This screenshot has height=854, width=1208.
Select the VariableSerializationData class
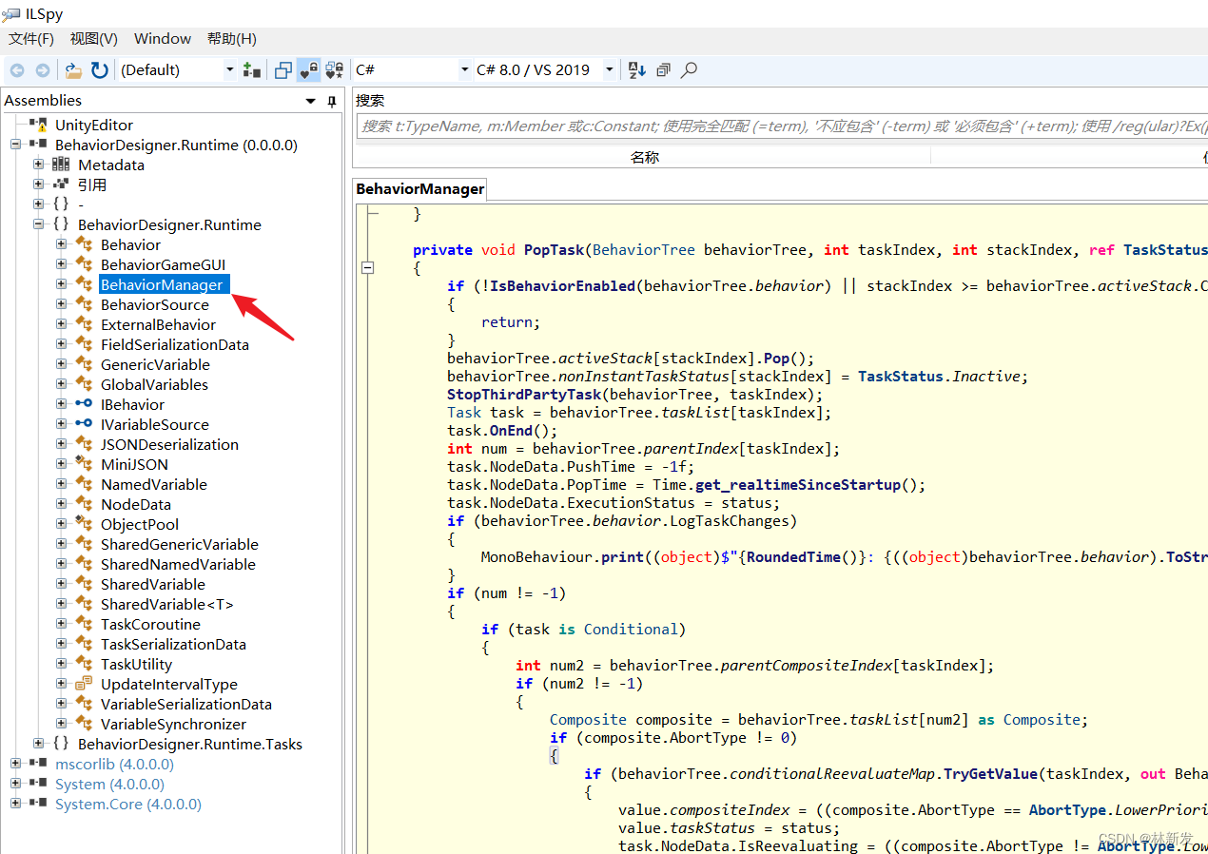(186, 704)
